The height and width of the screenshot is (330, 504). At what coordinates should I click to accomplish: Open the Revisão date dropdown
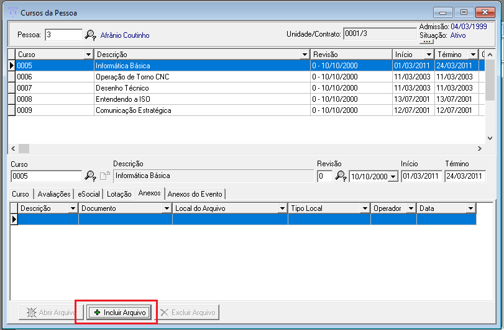392,177
